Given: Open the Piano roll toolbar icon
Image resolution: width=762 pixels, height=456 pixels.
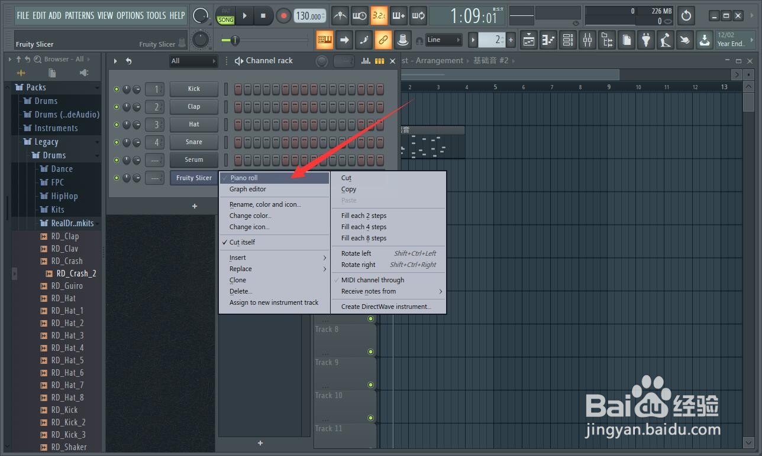Looking at the screenshot, I should [x=548, y=40].
